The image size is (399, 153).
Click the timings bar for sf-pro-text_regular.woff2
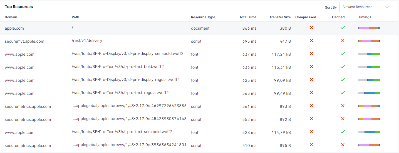(369, 93)
